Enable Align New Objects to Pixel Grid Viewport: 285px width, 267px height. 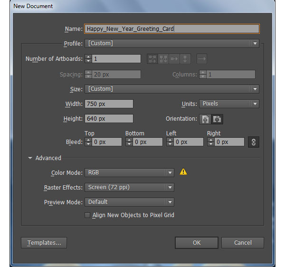pos(87,215)
